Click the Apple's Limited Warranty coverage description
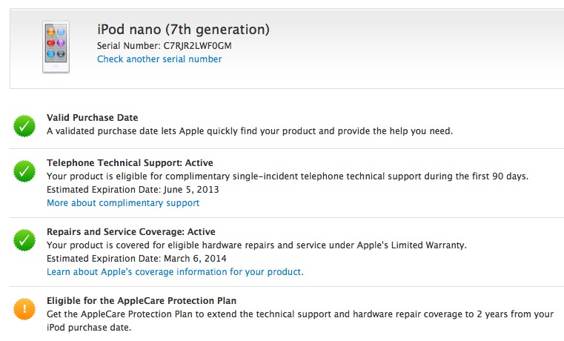 [x=256, y=245]
